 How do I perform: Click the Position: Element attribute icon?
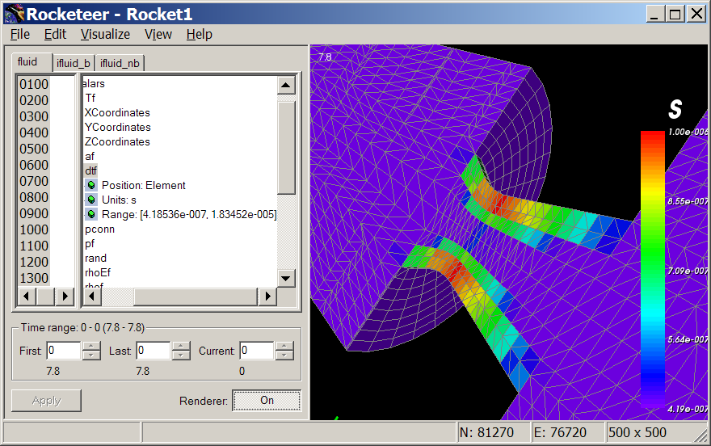pos(91,185)
